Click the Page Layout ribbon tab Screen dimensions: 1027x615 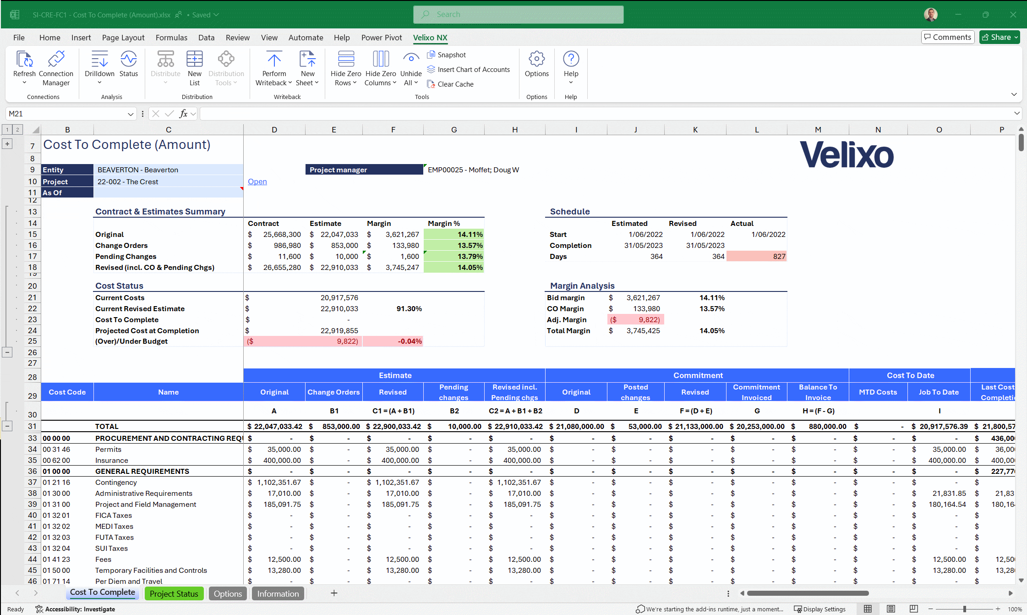tap(123, 38)
